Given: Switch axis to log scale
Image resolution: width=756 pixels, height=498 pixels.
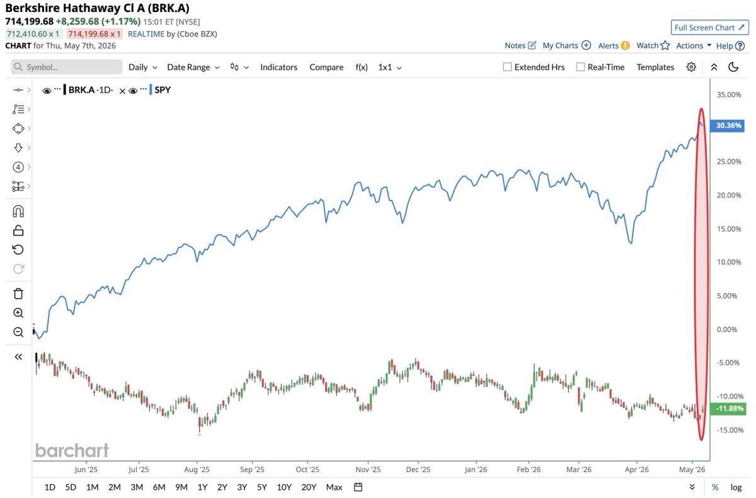Looking at the screenshot, I should 736,487.
